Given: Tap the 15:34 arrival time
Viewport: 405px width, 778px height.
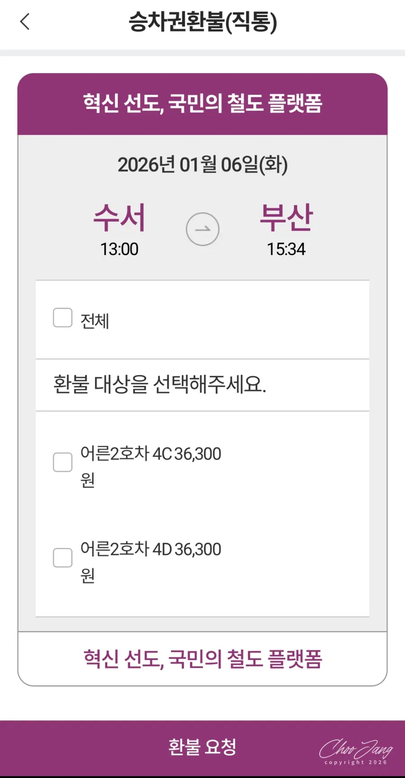Looking at the screenshot, I should 286,249.
